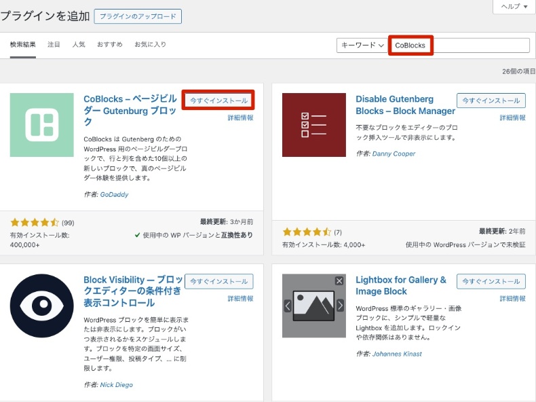Image resolution: width=536 pixels, height=402 pixels.
Task: Install Disable Gutenberg Blocks plugin now
Action: [x=491, y=100]
